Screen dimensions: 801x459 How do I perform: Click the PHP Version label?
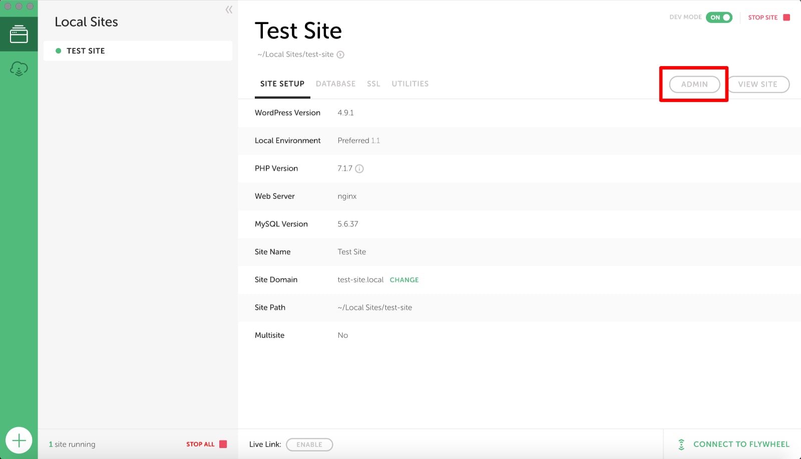tap(276, 168)
